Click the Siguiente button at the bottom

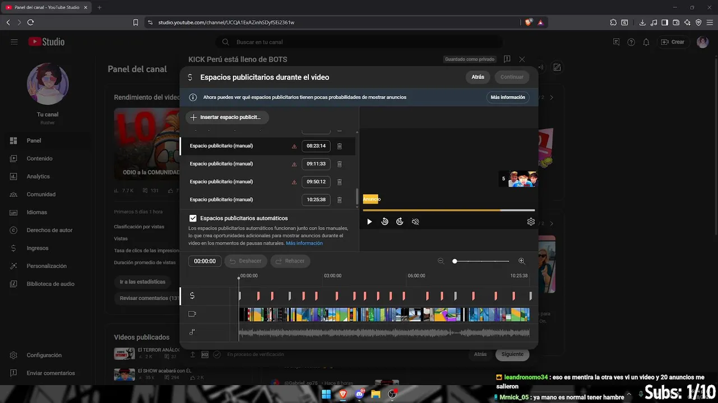point(512,354)
